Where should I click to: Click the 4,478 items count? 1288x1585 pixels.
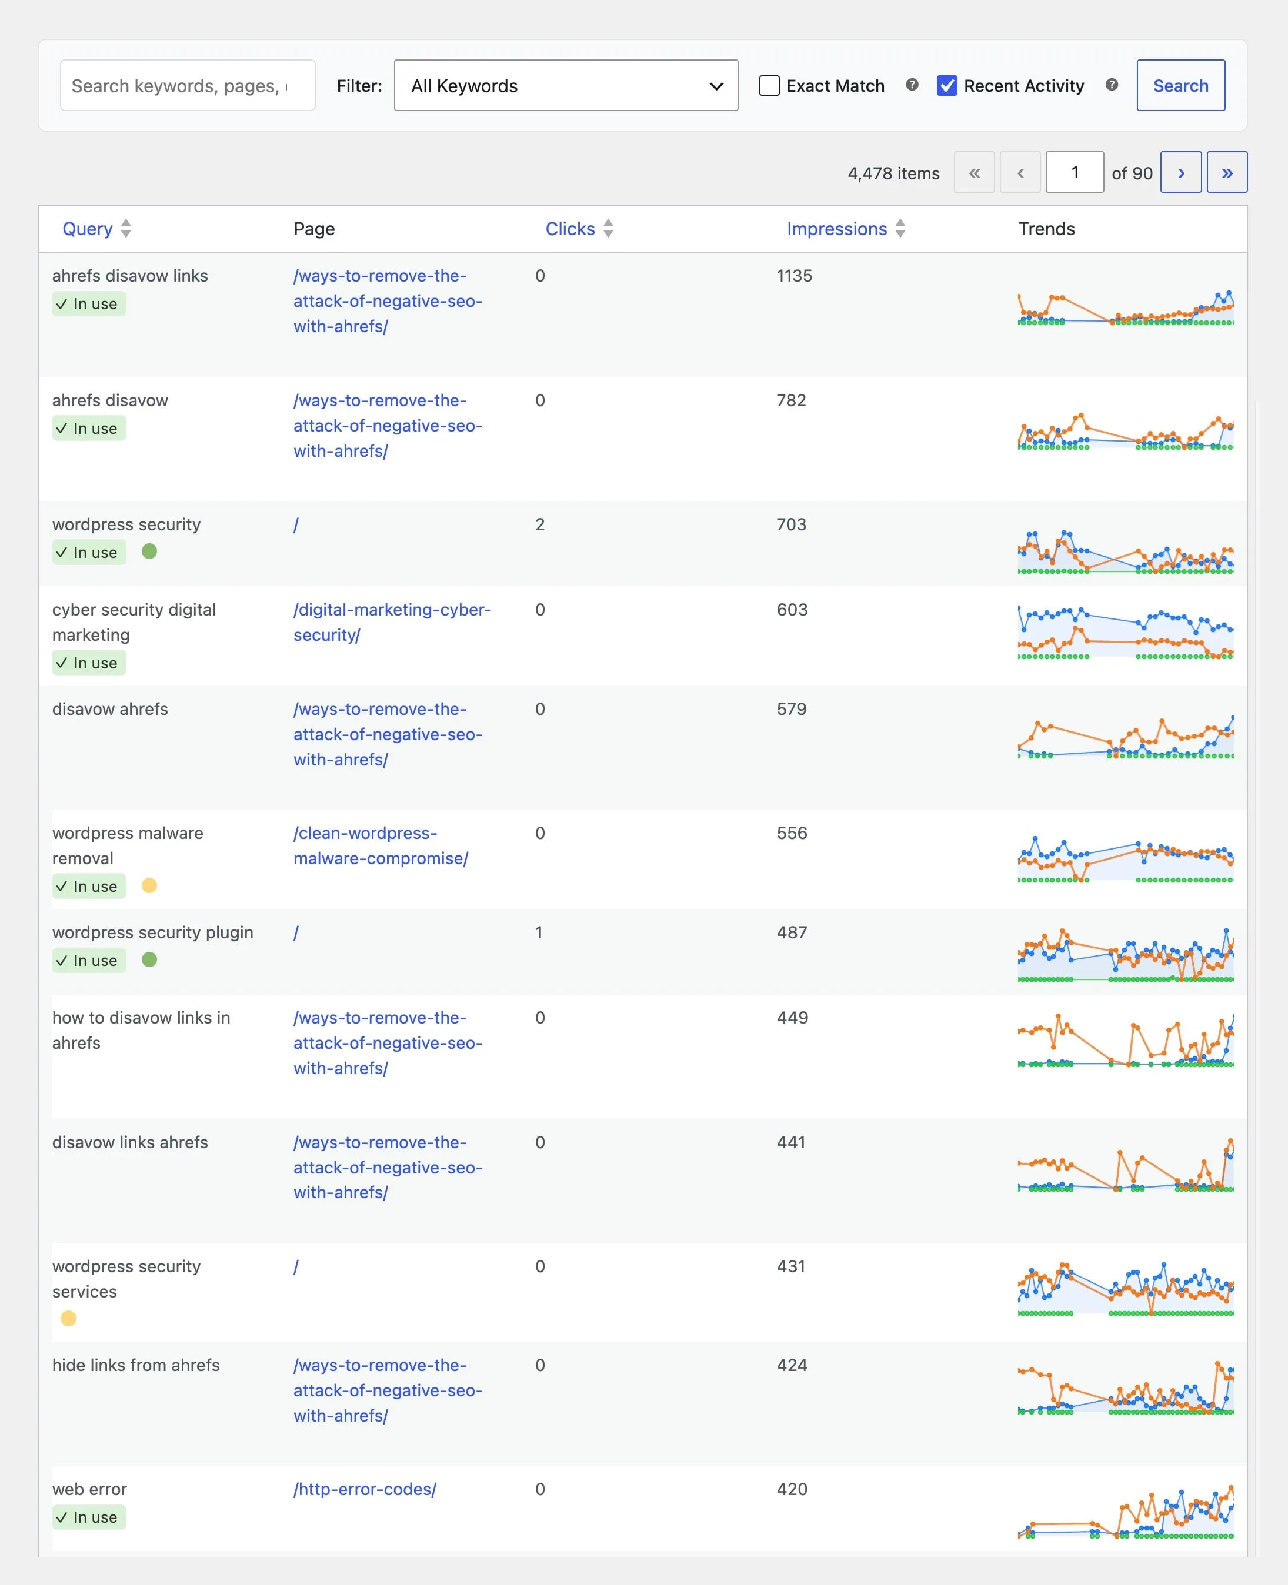(x=893, y=173)
